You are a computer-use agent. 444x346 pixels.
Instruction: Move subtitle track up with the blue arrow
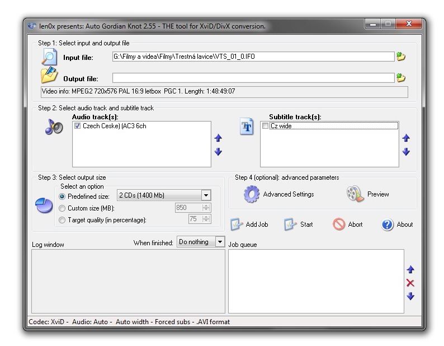coord(406,138)
